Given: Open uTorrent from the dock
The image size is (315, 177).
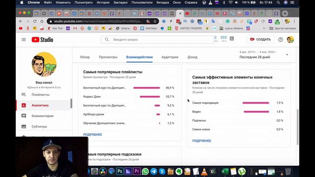Looking at the screenshot, I should 242,172.
